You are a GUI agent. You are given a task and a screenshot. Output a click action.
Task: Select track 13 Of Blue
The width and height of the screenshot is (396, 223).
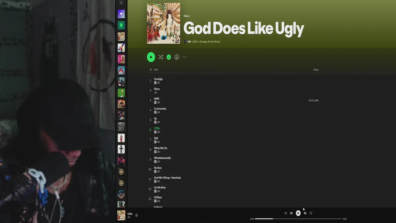click(158, 197)
